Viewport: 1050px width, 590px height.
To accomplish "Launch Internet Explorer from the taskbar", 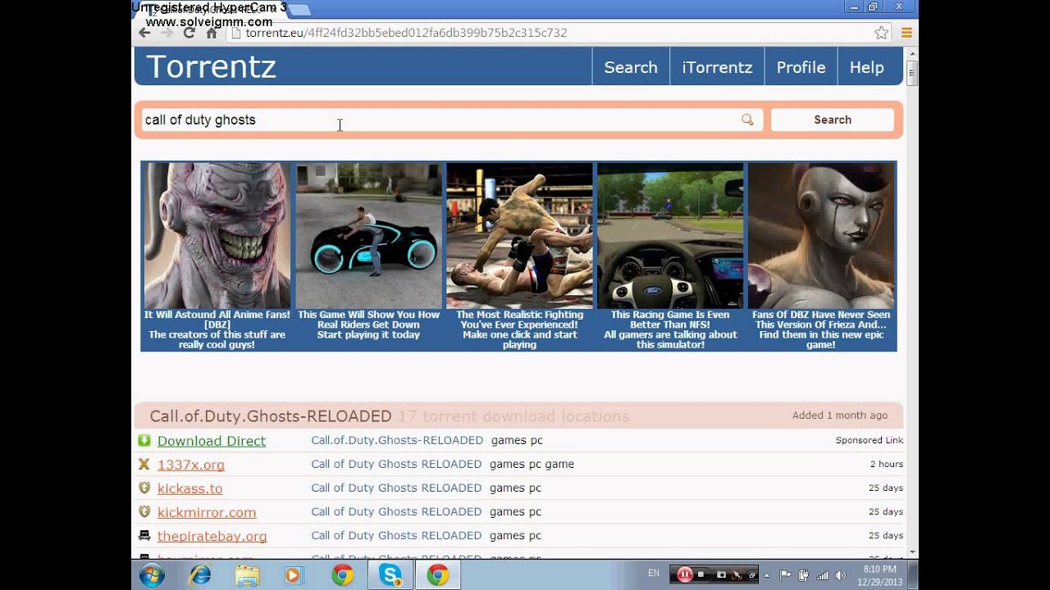I will click(199, 575).
